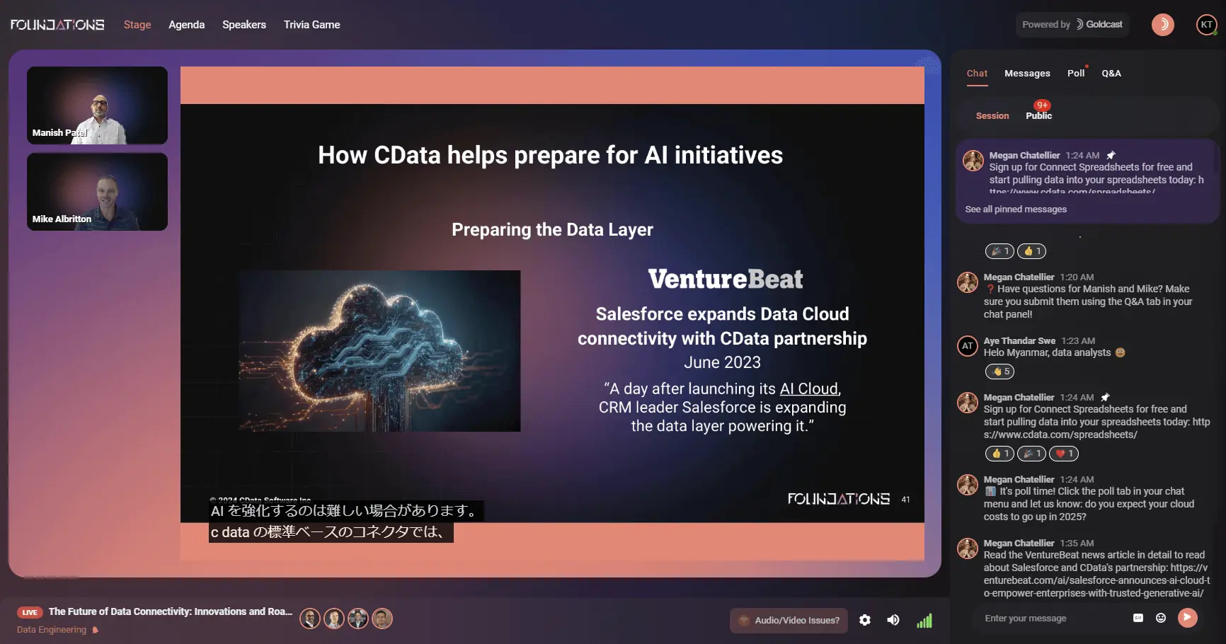Mute the stage volume speaker icon
This screenshot has width=1226, height=644.
coord(893,620)
